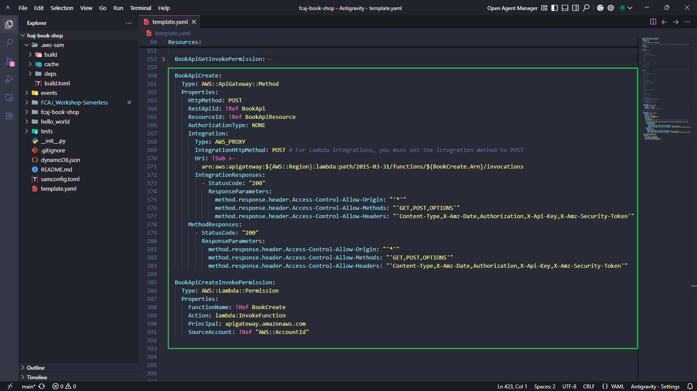The width and height of the screenshot is (697, 391).
Task: Open the Selection menu
Action: point(62,8)
